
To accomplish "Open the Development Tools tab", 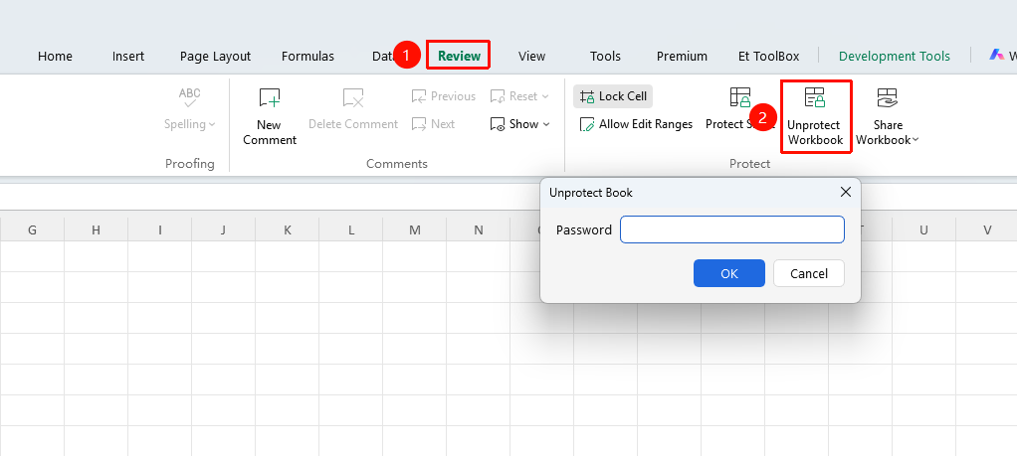I will tap(895, 57).
